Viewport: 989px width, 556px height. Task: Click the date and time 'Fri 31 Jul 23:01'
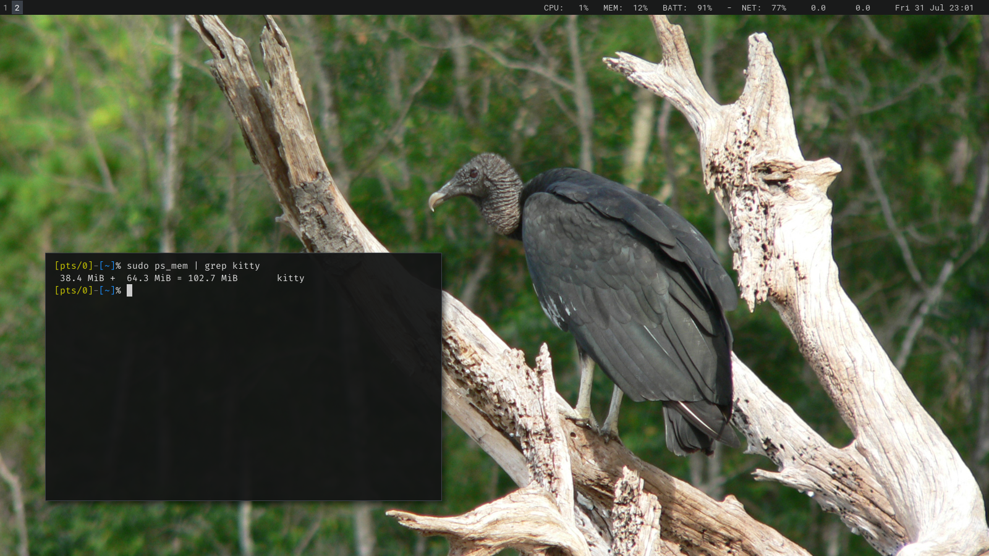pyautogui.click(x=934, y=8)
